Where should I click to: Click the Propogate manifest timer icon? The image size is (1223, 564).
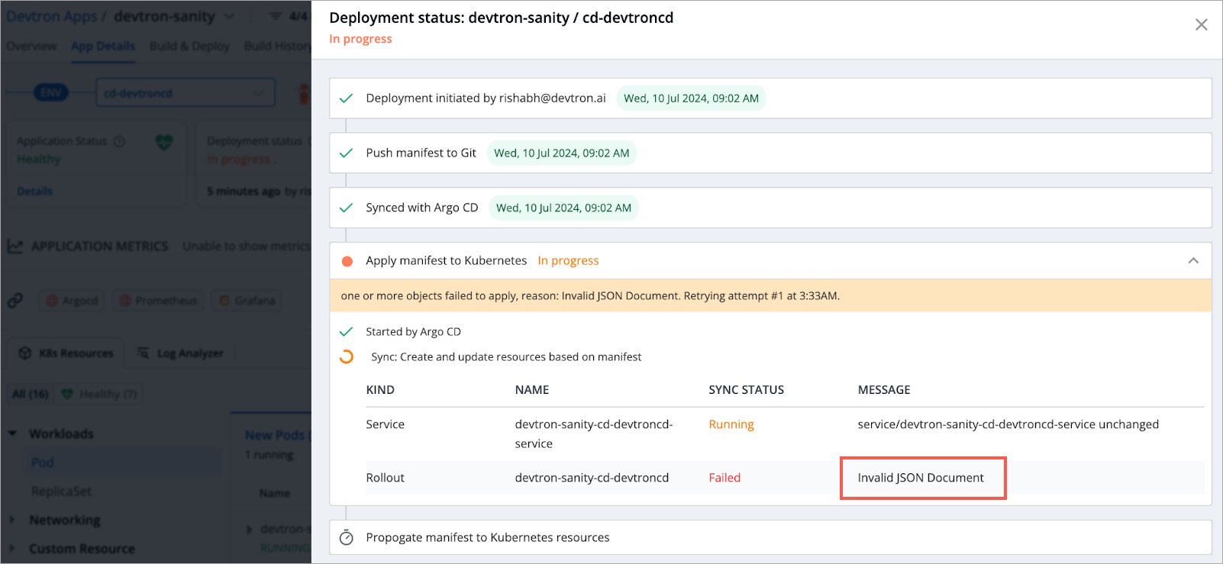347,538
